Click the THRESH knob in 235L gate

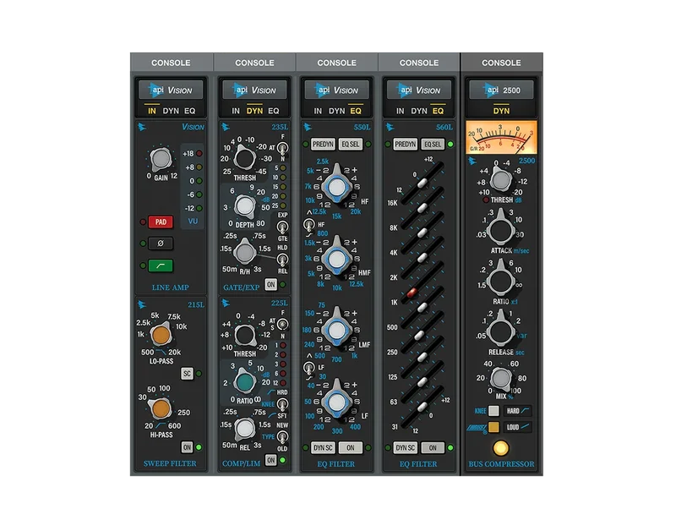(244, 157)
